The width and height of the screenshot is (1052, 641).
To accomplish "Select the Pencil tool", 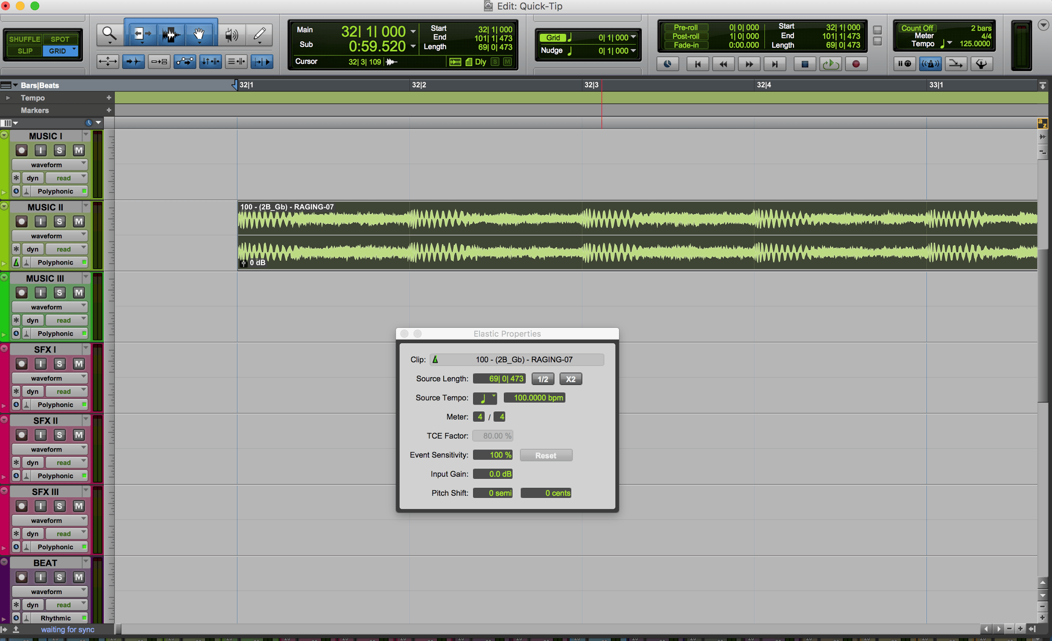I will [260, 34].
